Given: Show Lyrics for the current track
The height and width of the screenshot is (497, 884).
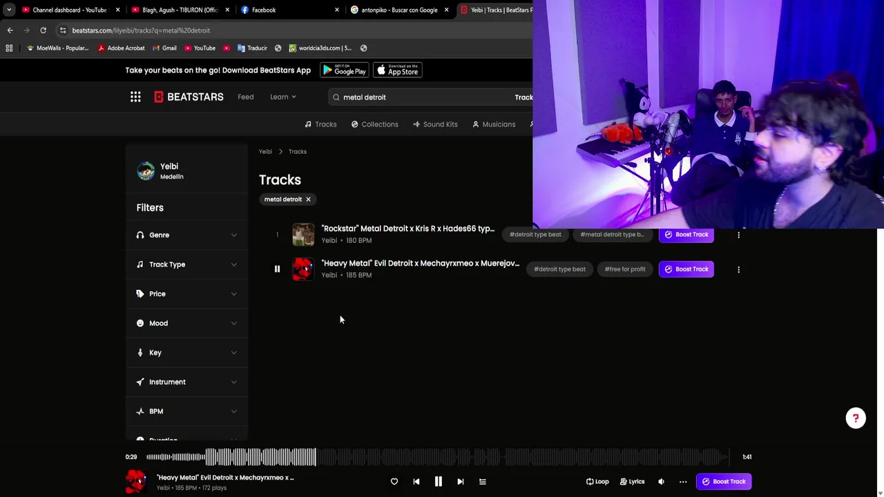Looking at the screenshot, I should pos(632,482).
